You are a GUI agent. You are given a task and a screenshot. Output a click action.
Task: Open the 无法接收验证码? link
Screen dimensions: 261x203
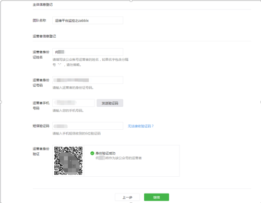[x=141, y=126]
